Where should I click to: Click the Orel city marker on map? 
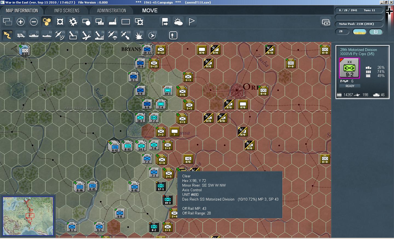[237, 90]
